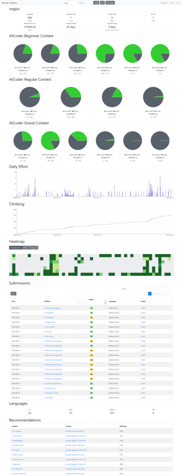The height and width of the screenshot is (476, 183).
Task: Open the Status filter select in Submissions table
Action: (x=91, y=302)
